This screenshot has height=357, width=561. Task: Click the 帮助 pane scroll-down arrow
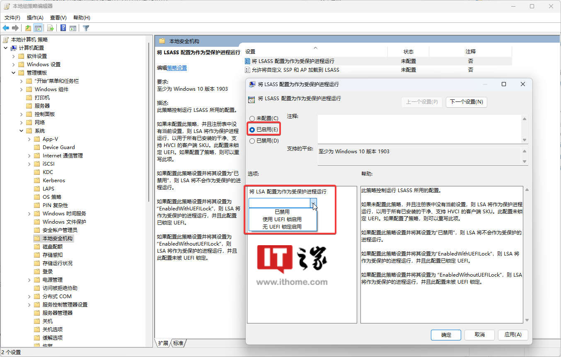pos(527,320)
